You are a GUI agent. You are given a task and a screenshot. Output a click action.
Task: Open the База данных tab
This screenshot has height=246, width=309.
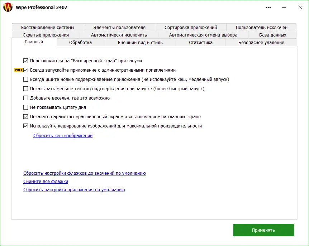point(272,35)
